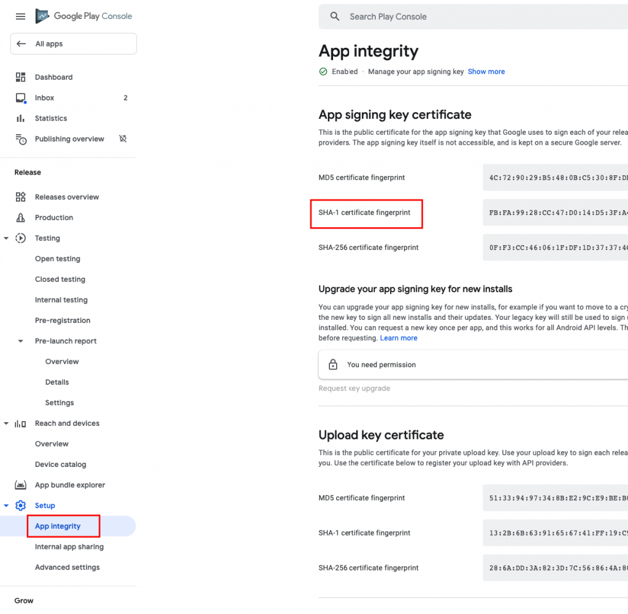628x614 pixels.
Task: Focus the Search Play Console field
Action: pos(473,17)
